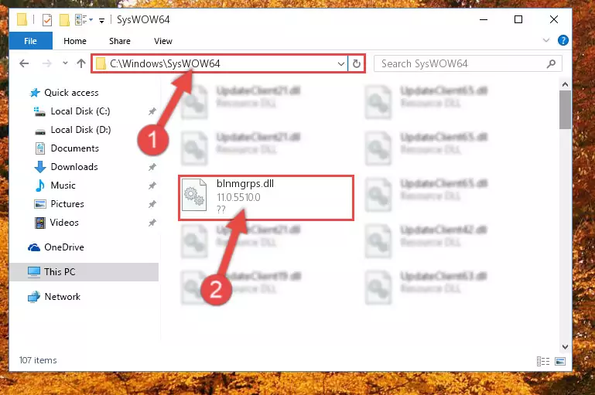Click the This PC monitor icon
Viewport: 595px width, 395px height.
34,272
